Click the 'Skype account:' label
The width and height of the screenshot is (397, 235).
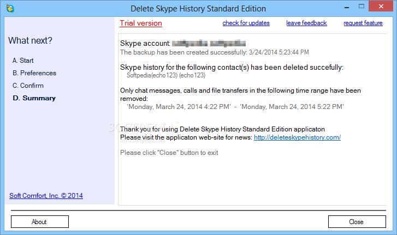(x=145, y=43)
